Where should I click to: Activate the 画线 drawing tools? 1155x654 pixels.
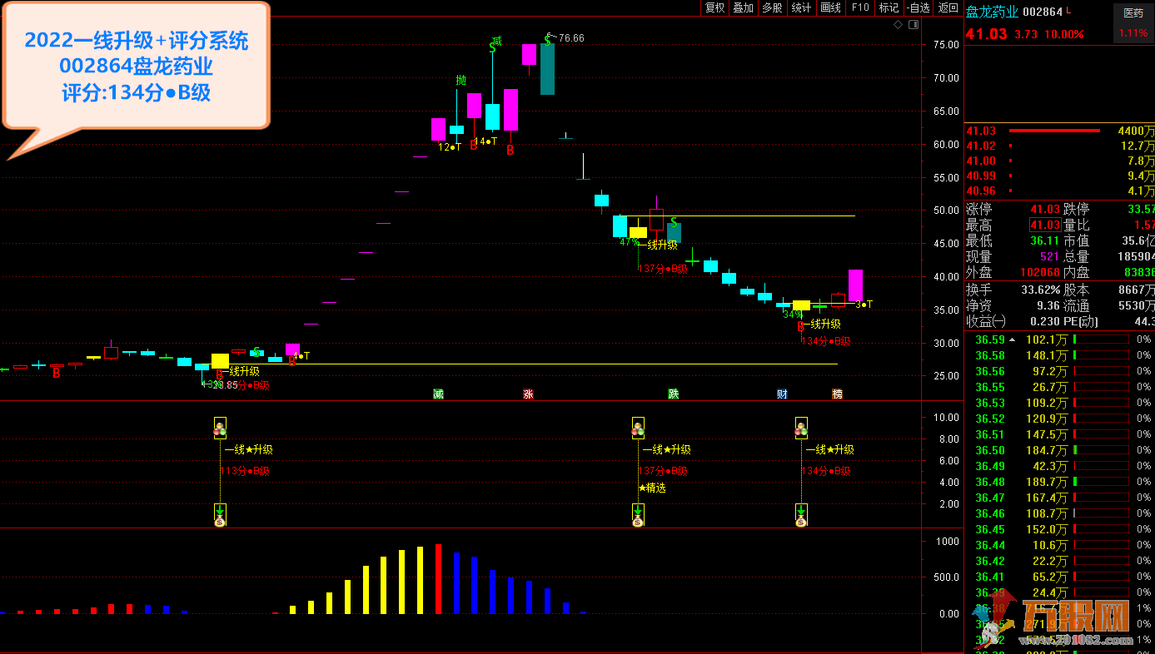pyautogui.click(x=830, y=7)
